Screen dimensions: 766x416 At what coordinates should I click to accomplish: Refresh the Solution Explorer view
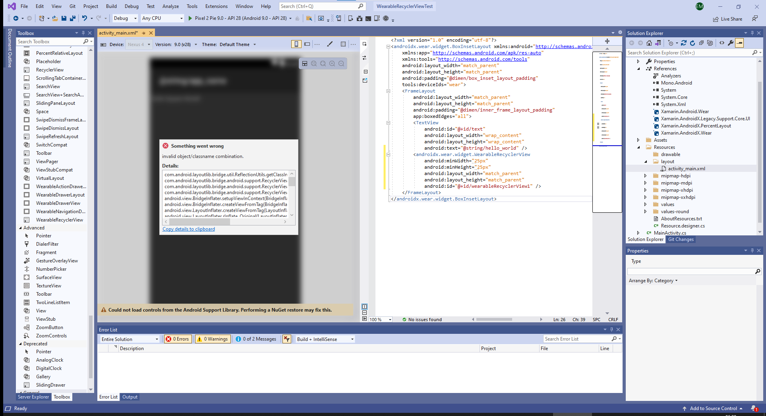(692, 43)
